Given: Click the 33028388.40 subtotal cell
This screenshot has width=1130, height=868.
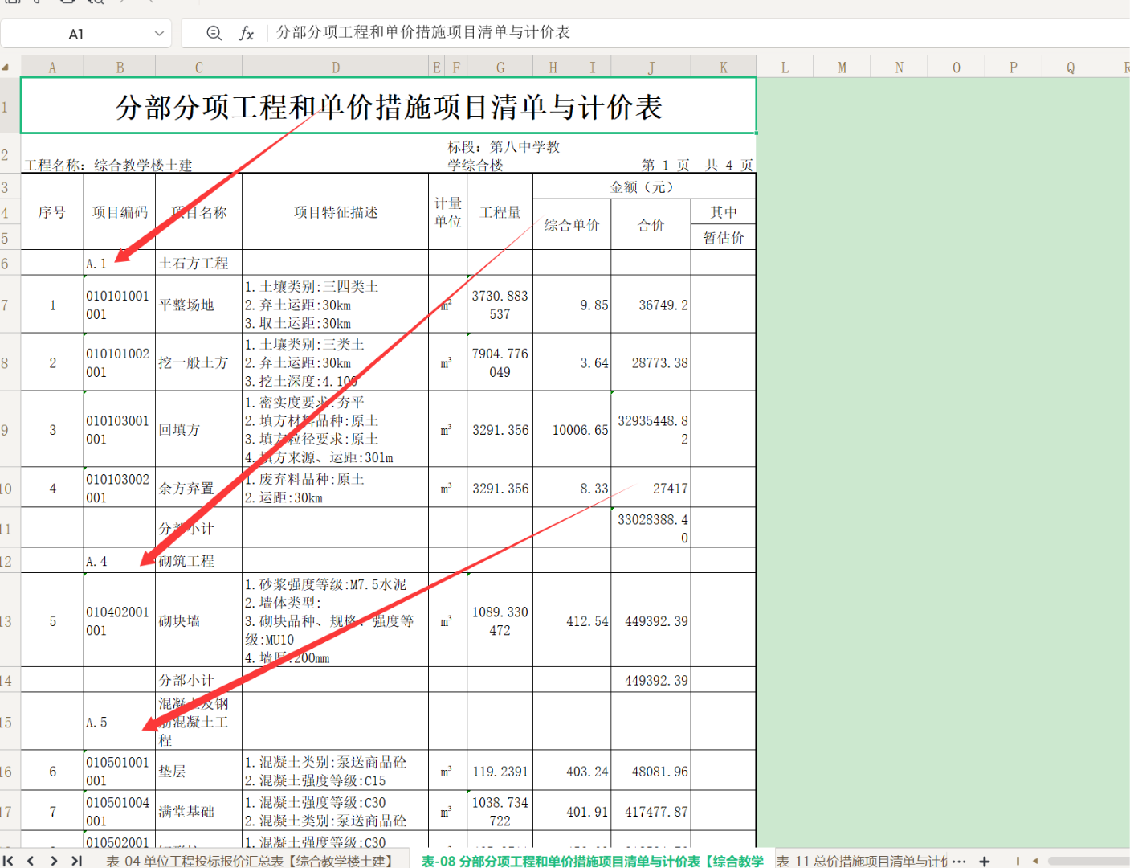Looking at the screenshot, I should 651,528.
